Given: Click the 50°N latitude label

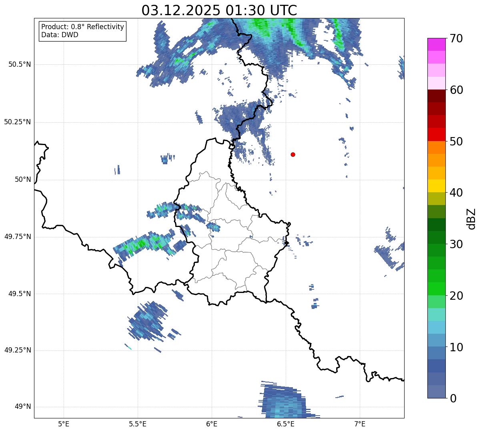Looking at the screenshot, I should (23, 179).
